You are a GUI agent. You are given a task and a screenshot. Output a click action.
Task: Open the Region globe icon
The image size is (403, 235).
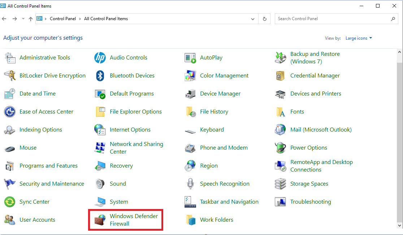pyautogui.click(x=190, y=166)
